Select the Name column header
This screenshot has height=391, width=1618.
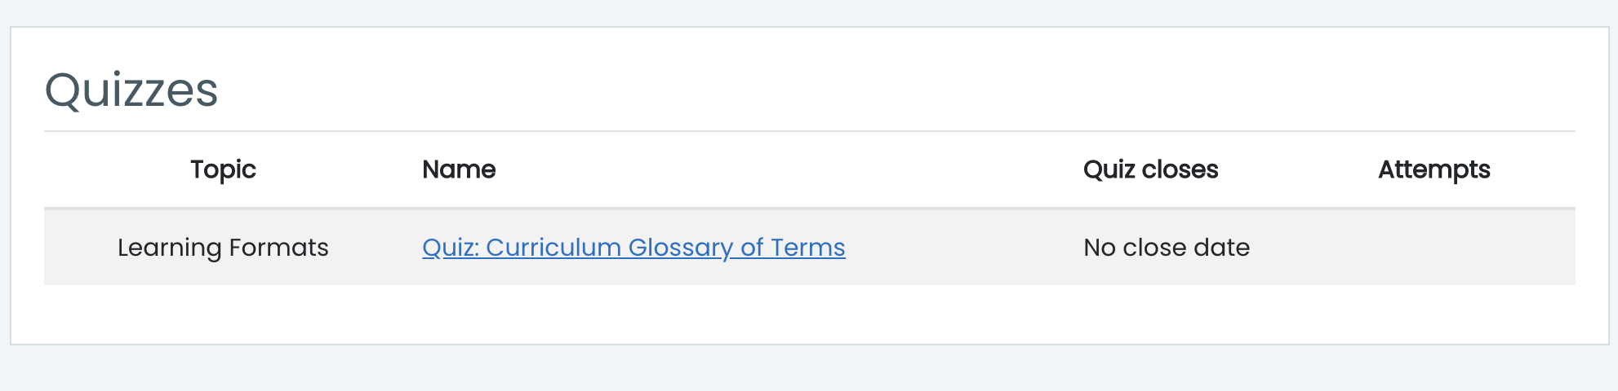click(459, 169)
